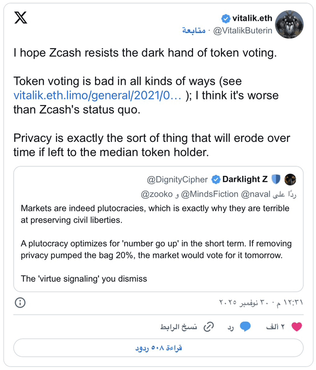The height and width of the screenshot is (370, 316).
Task: Click the shield icon beside Darklight Z
Action: pyautogui.click(x=276, y=179)
